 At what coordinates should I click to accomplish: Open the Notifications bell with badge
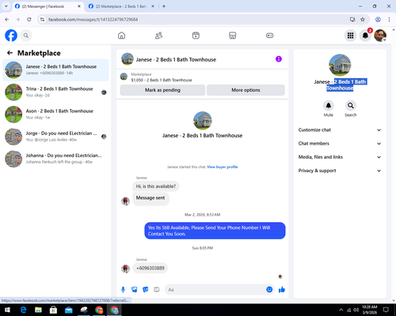point(365,36)
